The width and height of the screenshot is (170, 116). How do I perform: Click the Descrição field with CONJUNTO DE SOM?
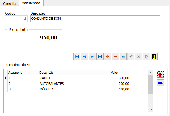coord(95,19)
